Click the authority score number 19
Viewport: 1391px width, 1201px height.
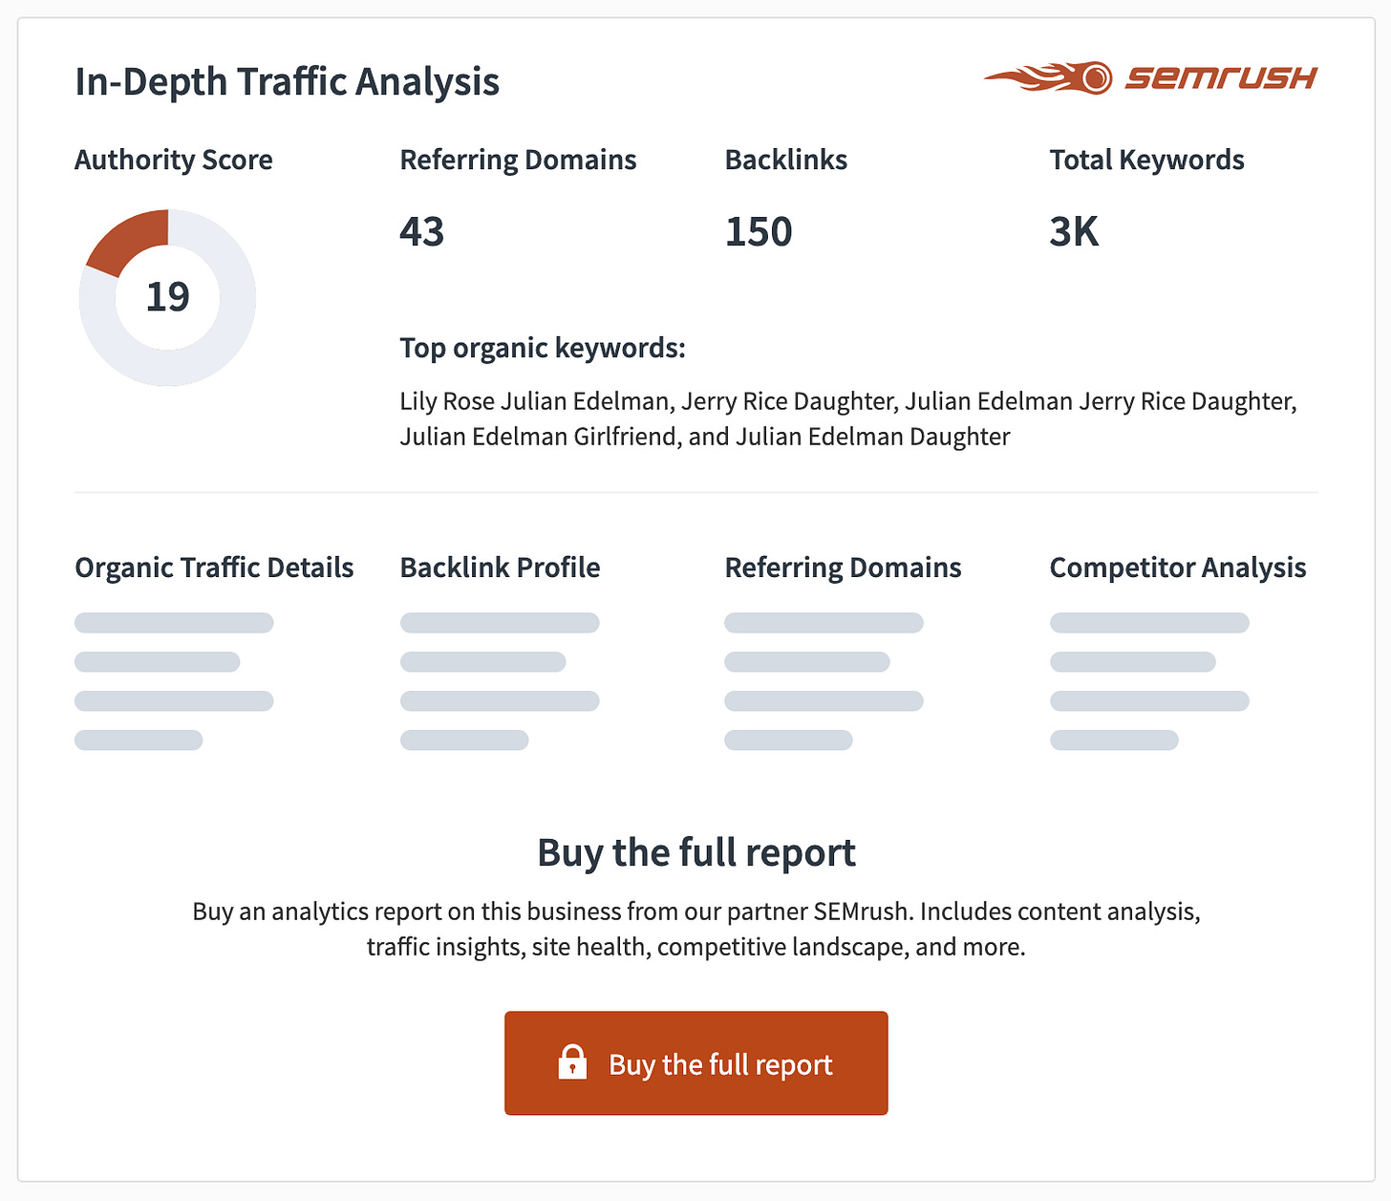pos(167,297)
